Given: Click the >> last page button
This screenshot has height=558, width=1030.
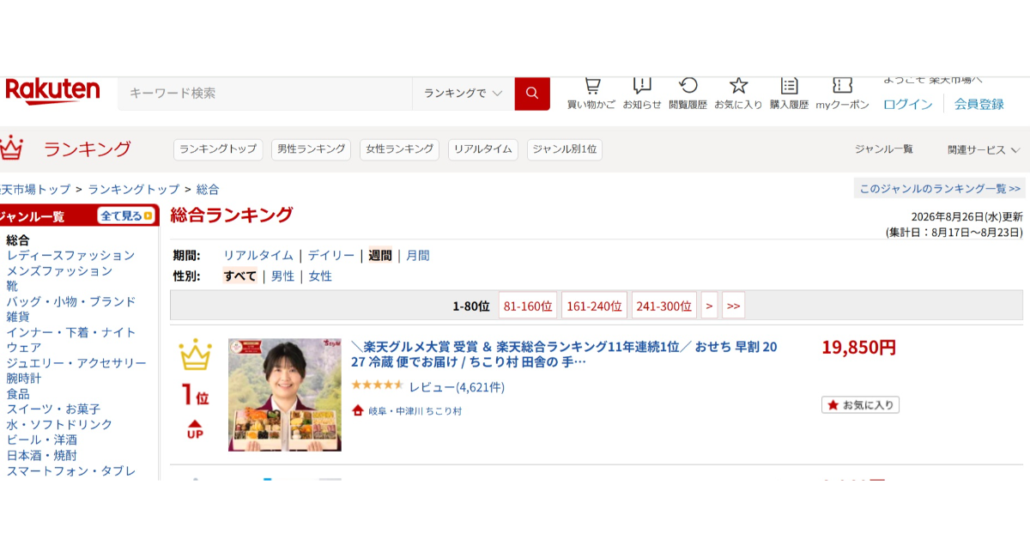Looking at the screenshot, I should point(733,306).
